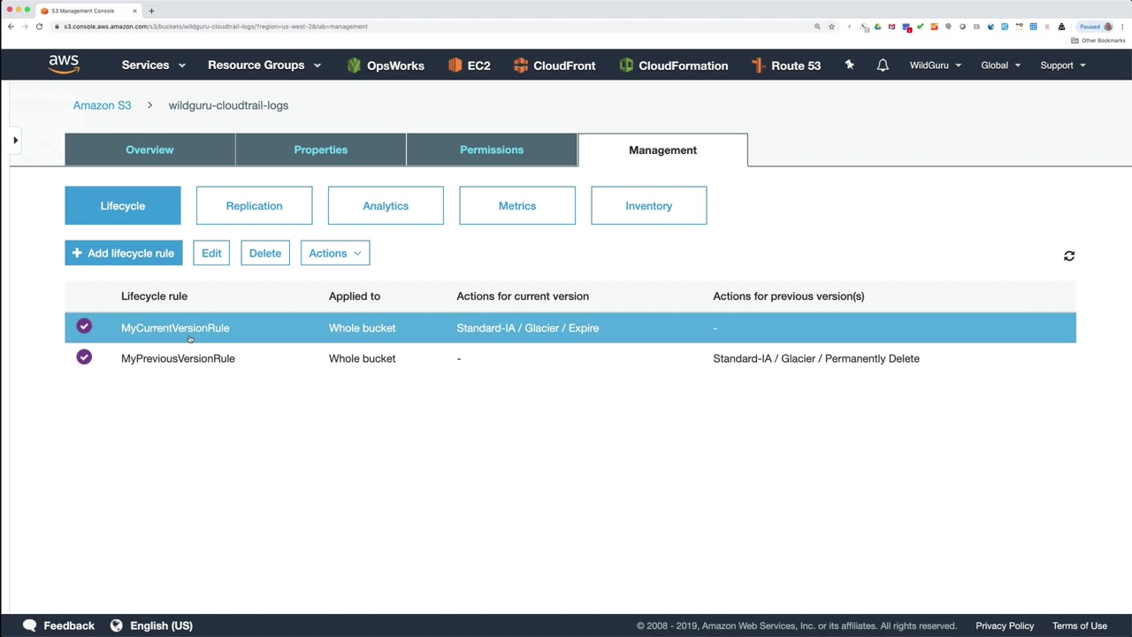
Task: Open the Terms of Use link
Action: (1080, 625)
